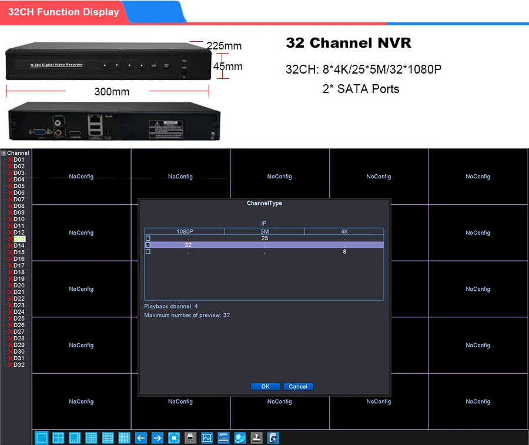Check the 8 x 4K channel mode checkbox
The height and width of the screenshot is (445, 529).
(148, 251)
